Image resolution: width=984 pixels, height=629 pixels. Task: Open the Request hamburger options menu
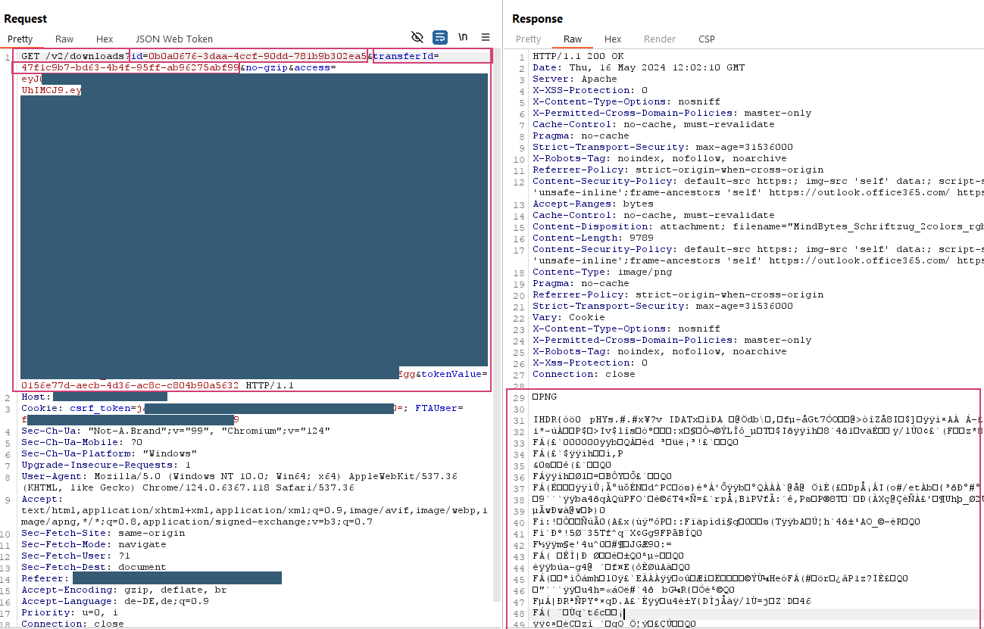pyautogui.click(x=486, y=37)
